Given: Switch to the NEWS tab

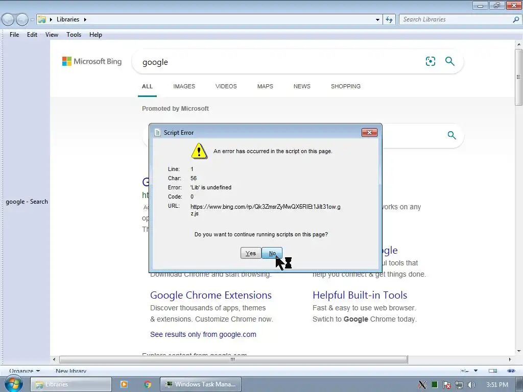Looking at the screenshot, I should pos(302,86).
